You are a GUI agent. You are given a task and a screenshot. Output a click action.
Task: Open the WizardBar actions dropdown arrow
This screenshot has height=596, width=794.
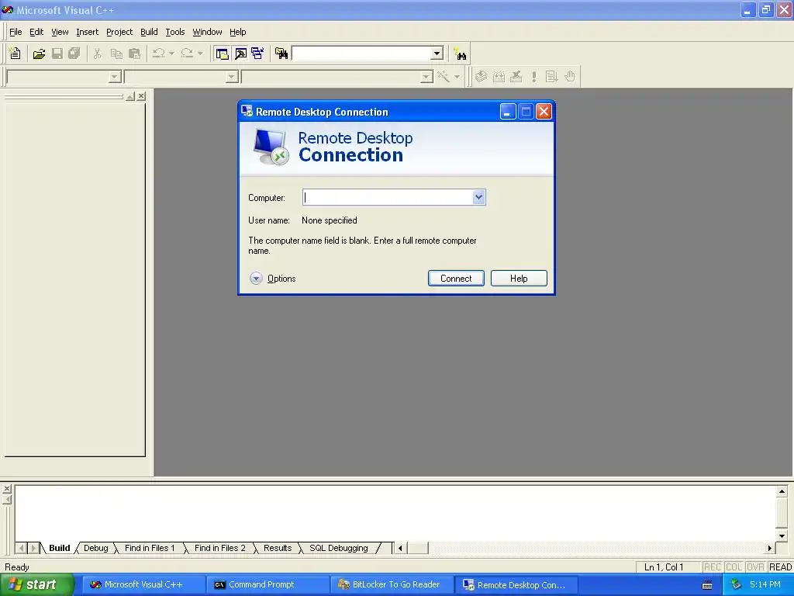[457, 77]
